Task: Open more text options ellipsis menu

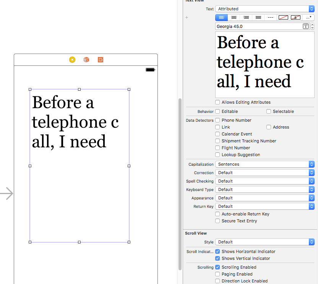Action: 308,18
